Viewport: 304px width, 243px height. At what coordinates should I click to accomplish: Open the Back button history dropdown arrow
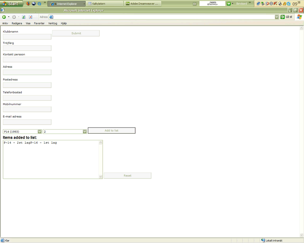tap(9, 17)
